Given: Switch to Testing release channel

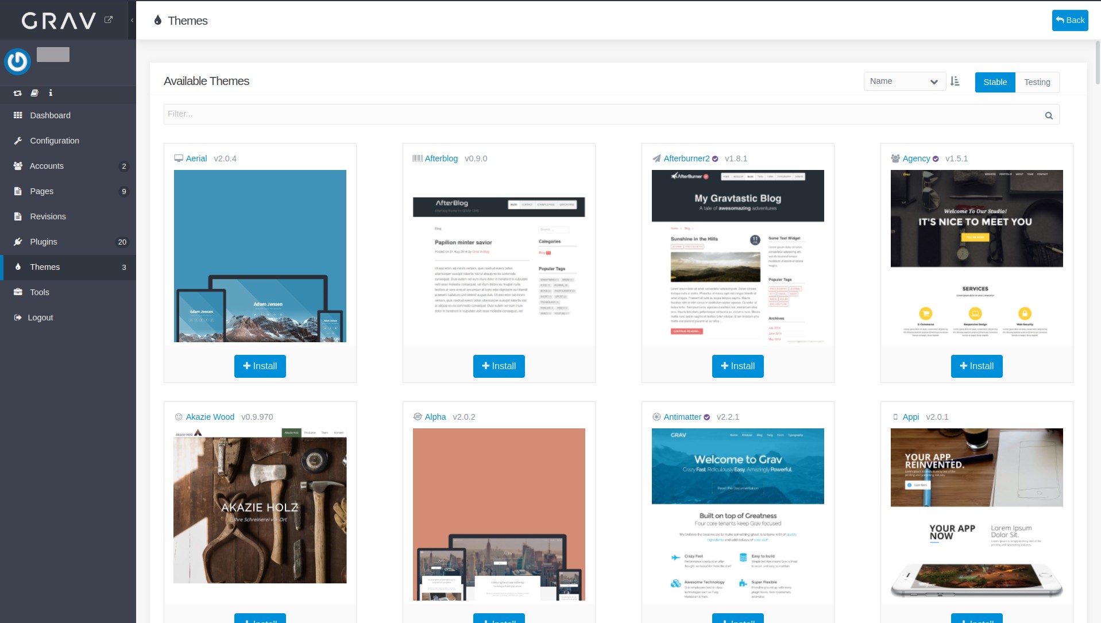Looking at the screenshot, I should coord(1037,82).
